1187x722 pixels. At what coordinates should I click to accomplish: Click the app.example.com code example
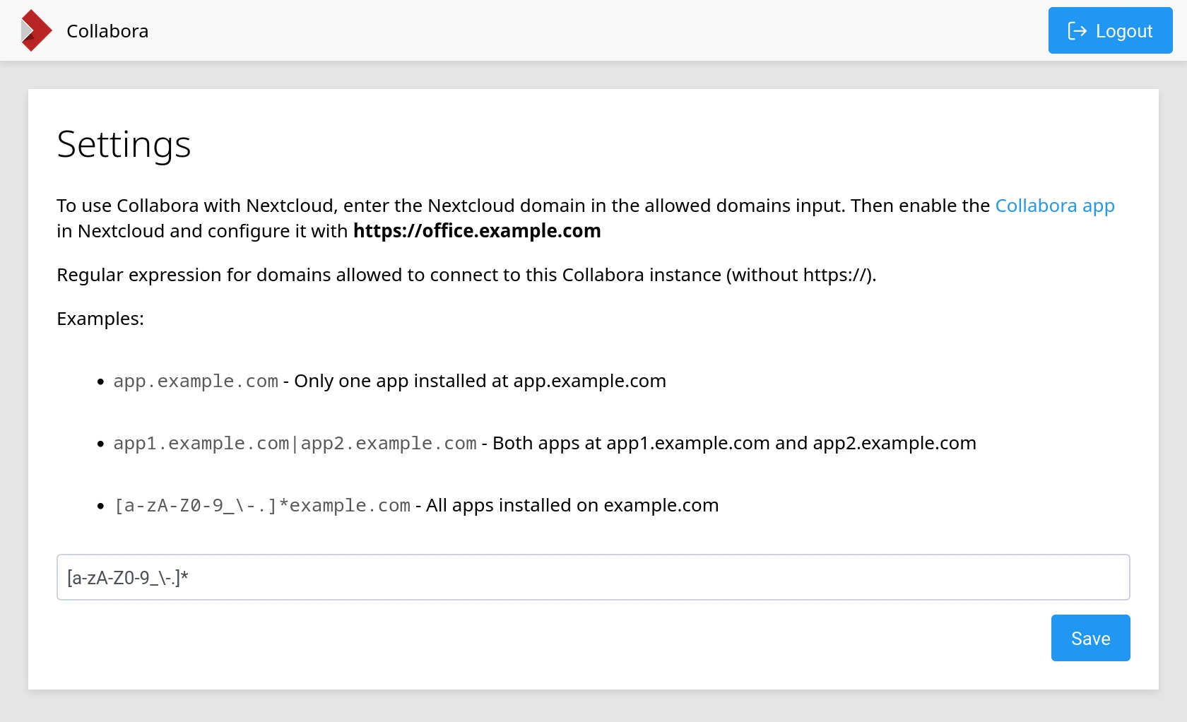pyautogui.click(x=196, y=381)
